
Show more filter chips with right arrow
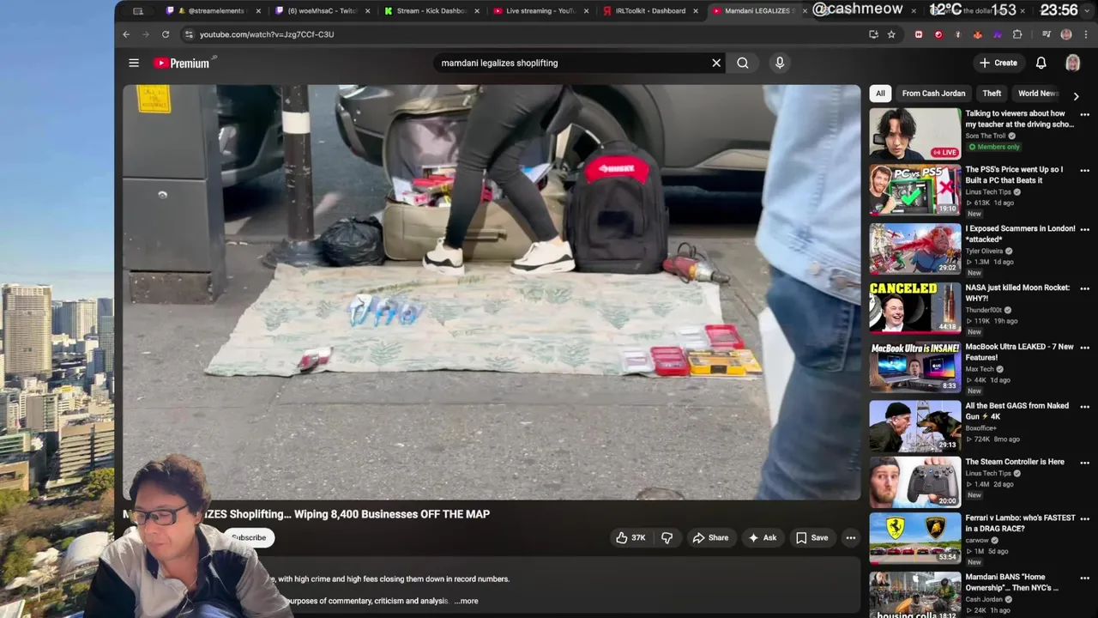[x=1076, y=96]
